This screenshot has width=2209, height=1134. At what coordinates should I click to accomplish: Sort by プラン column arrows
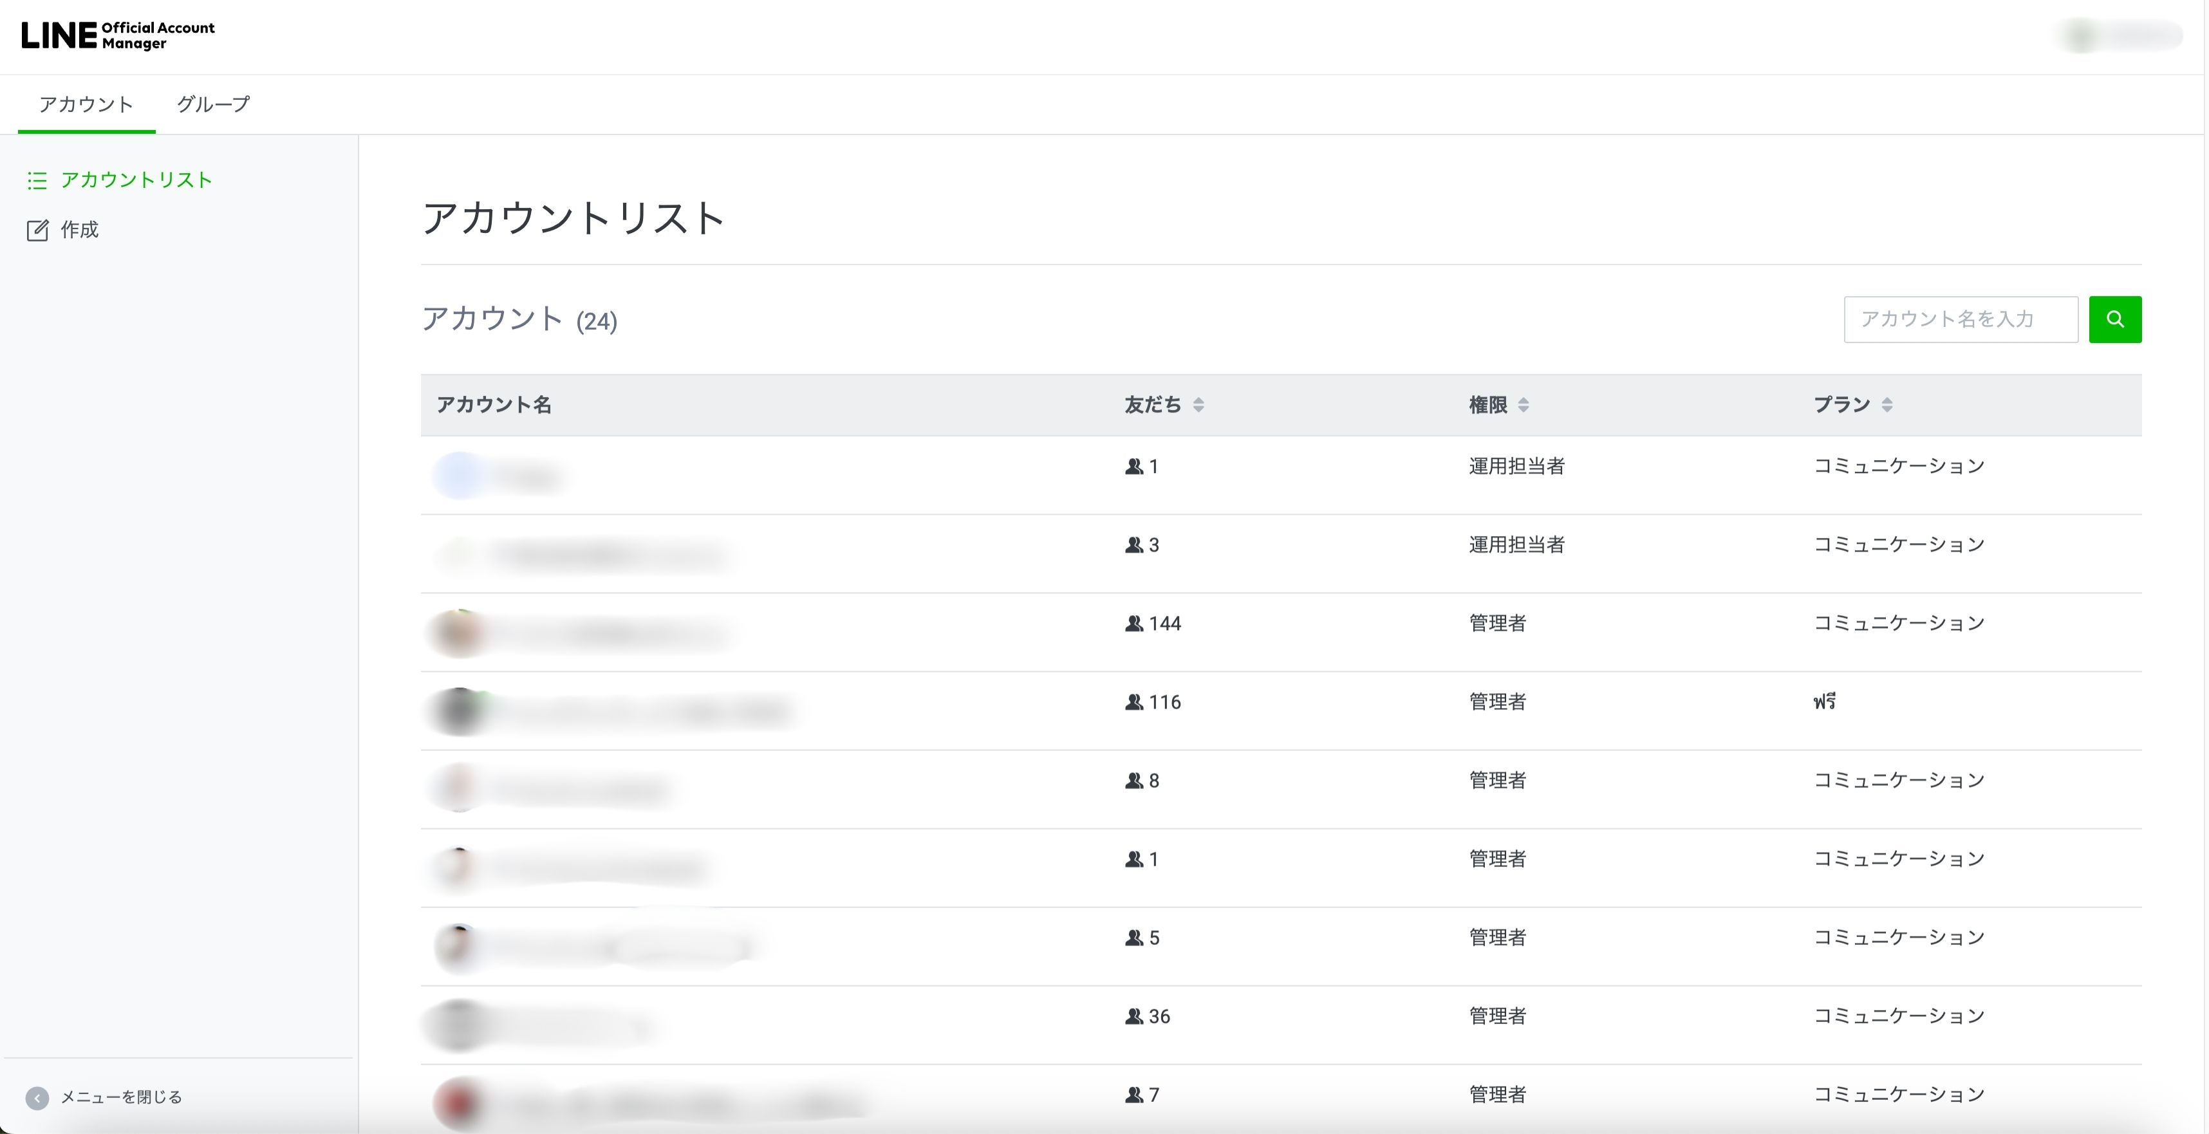pos(1887,405)
